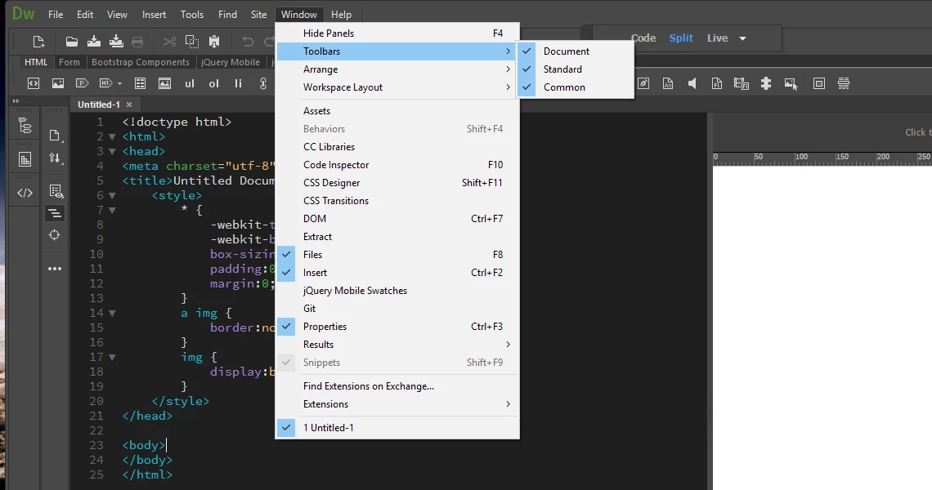Insert a Heading H1 icon

tap(105, 84)
